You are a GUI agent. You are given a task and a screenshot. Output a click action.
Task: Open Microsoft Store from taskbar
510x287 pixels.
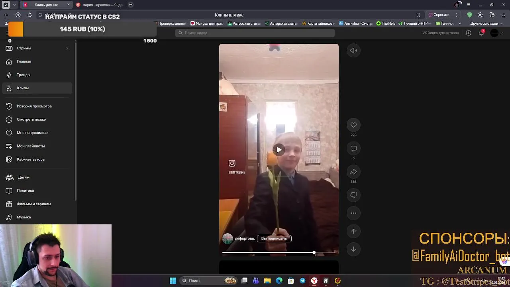[x=291, y=281]
